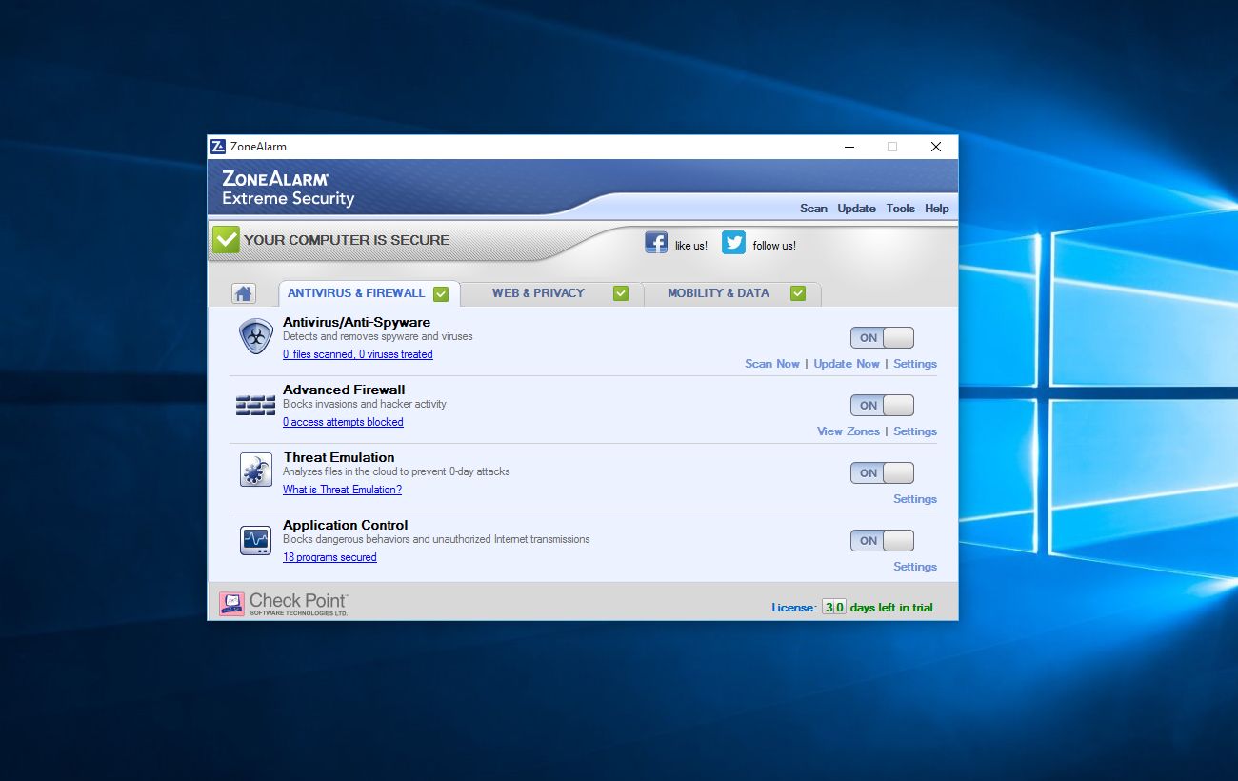Click the Threat Emulation heading
This screenshot has height=781, width=1238.
click(339, 457)
